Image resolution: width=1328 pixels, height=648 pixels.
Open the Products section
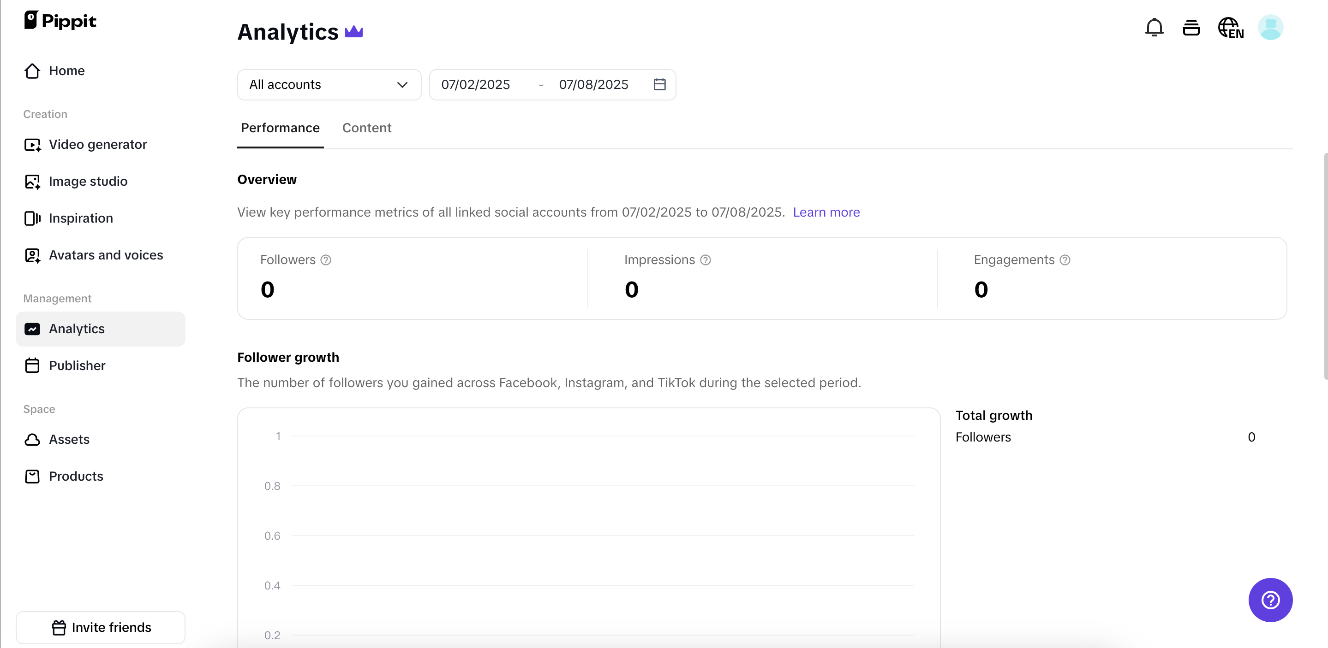pyautogui.click(x=76, y=476)
